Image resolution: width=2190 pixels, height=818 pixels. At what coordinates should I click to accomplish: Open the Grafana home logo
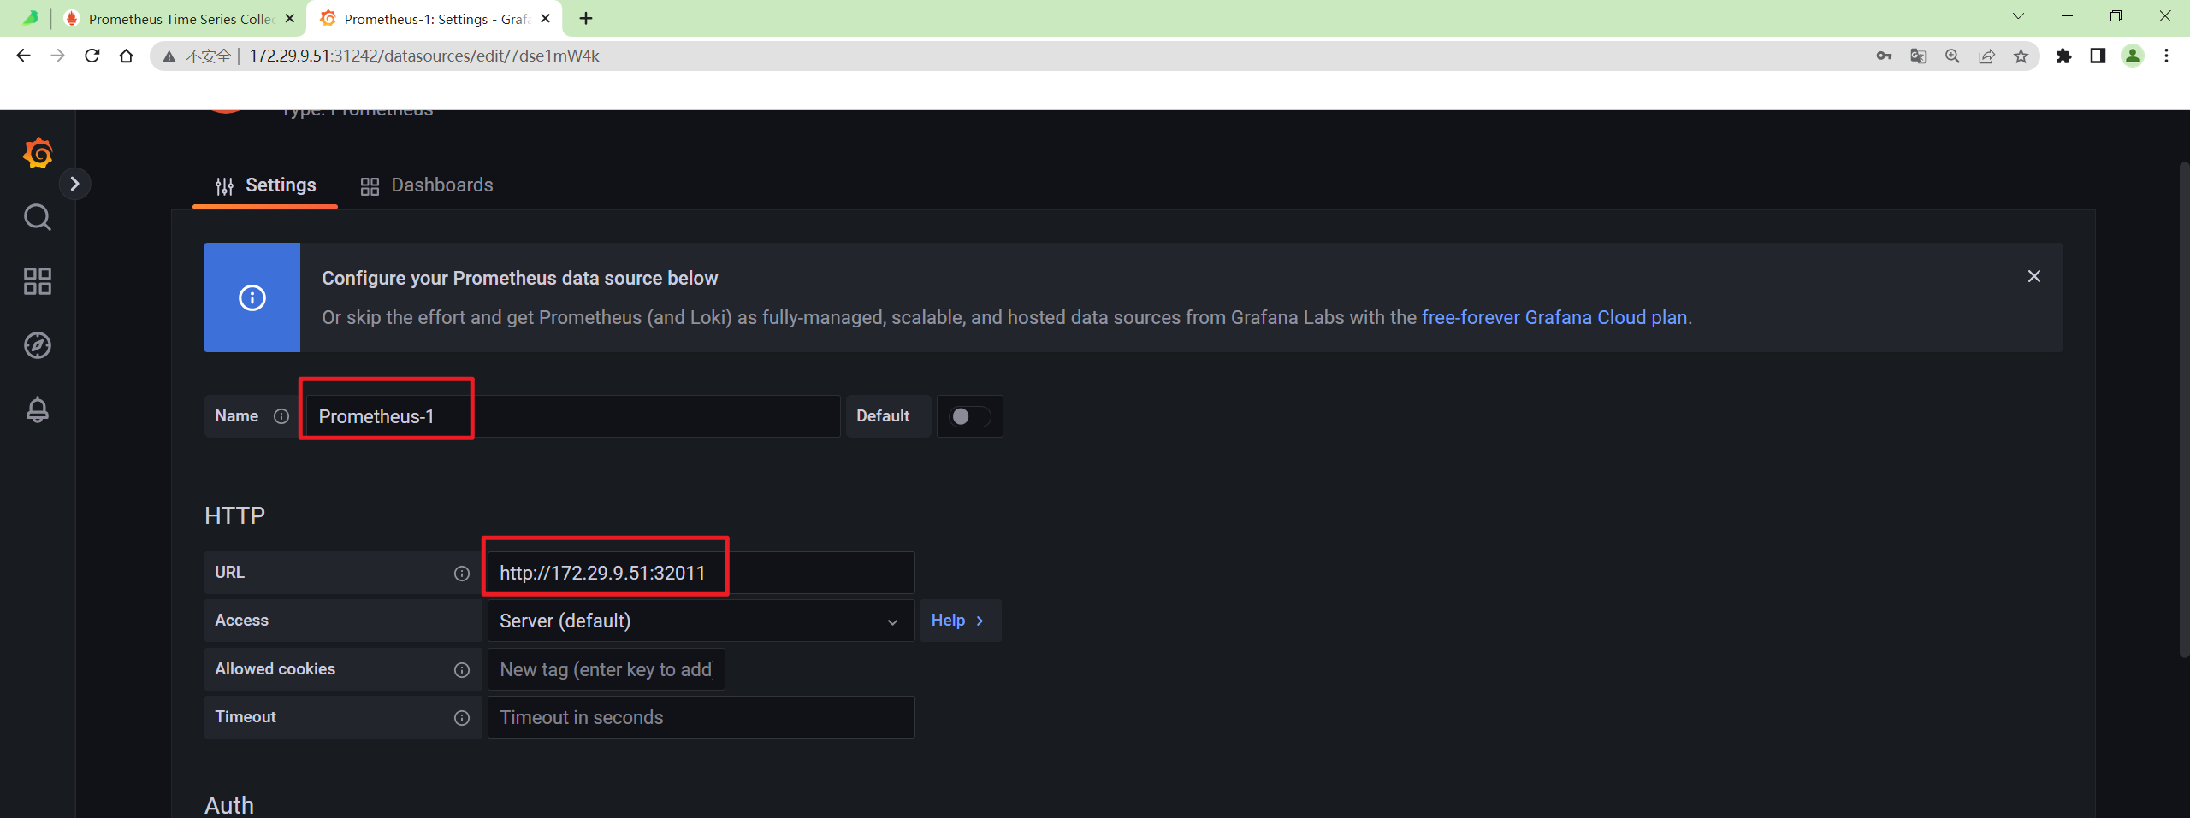click(38, 153)
